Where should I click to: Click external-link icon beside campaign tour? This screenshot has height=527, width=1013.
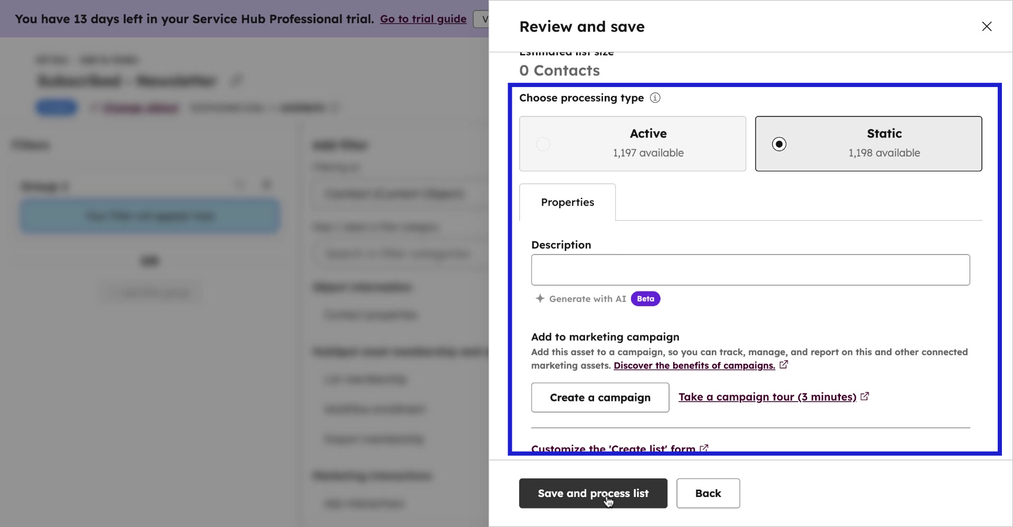tap(865, 396)
